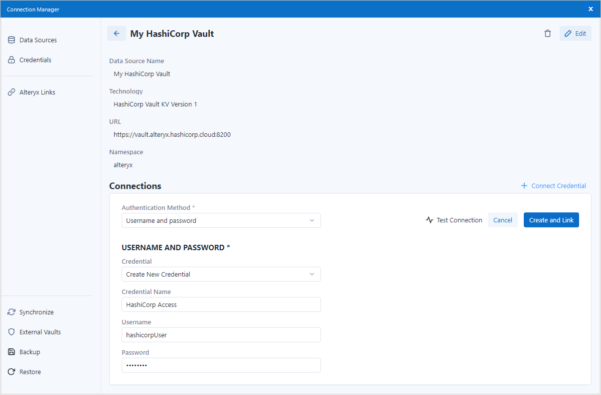Click Create and Link button
Screen dimensions: 601x395
point(551,220)
